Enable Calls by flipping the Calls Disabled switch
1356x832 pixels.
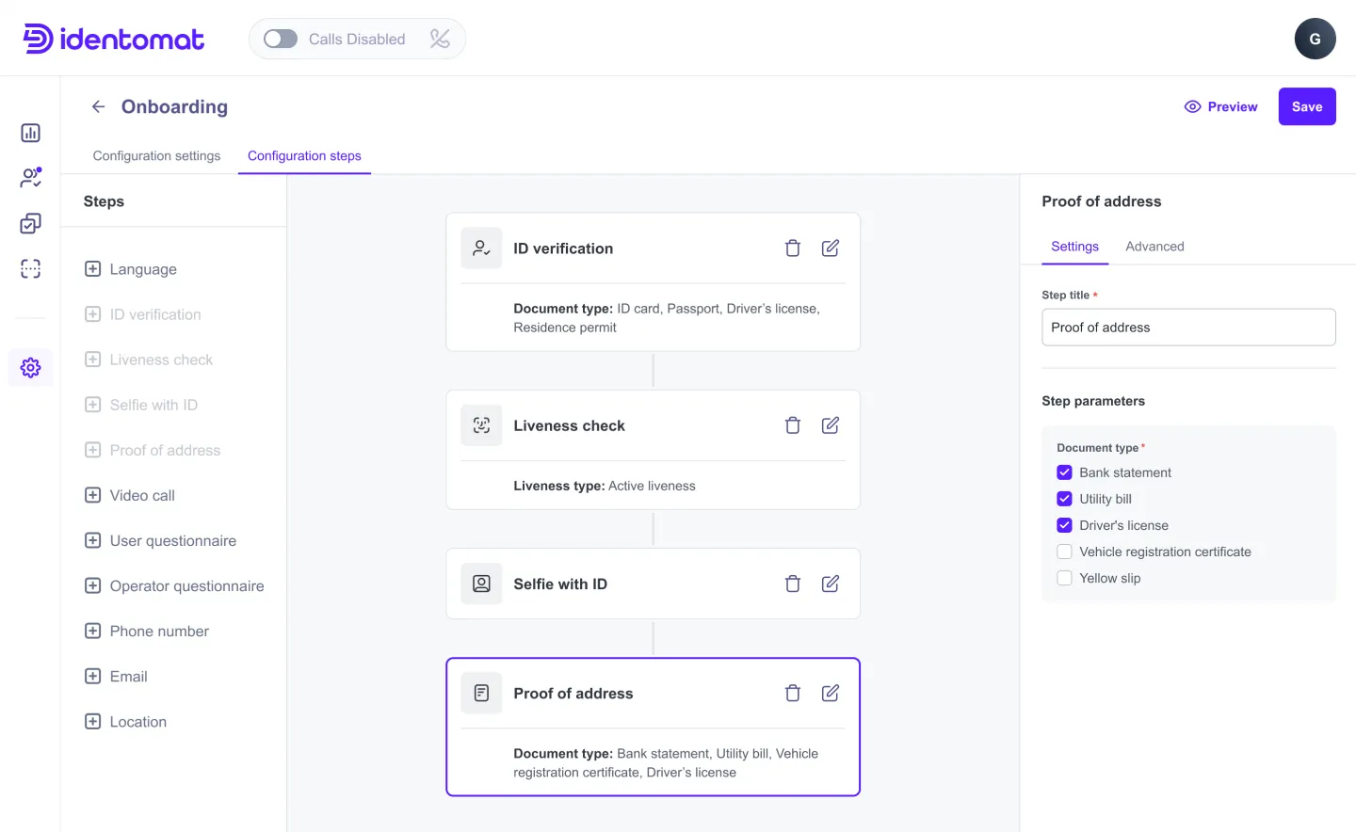pos(280,39)
